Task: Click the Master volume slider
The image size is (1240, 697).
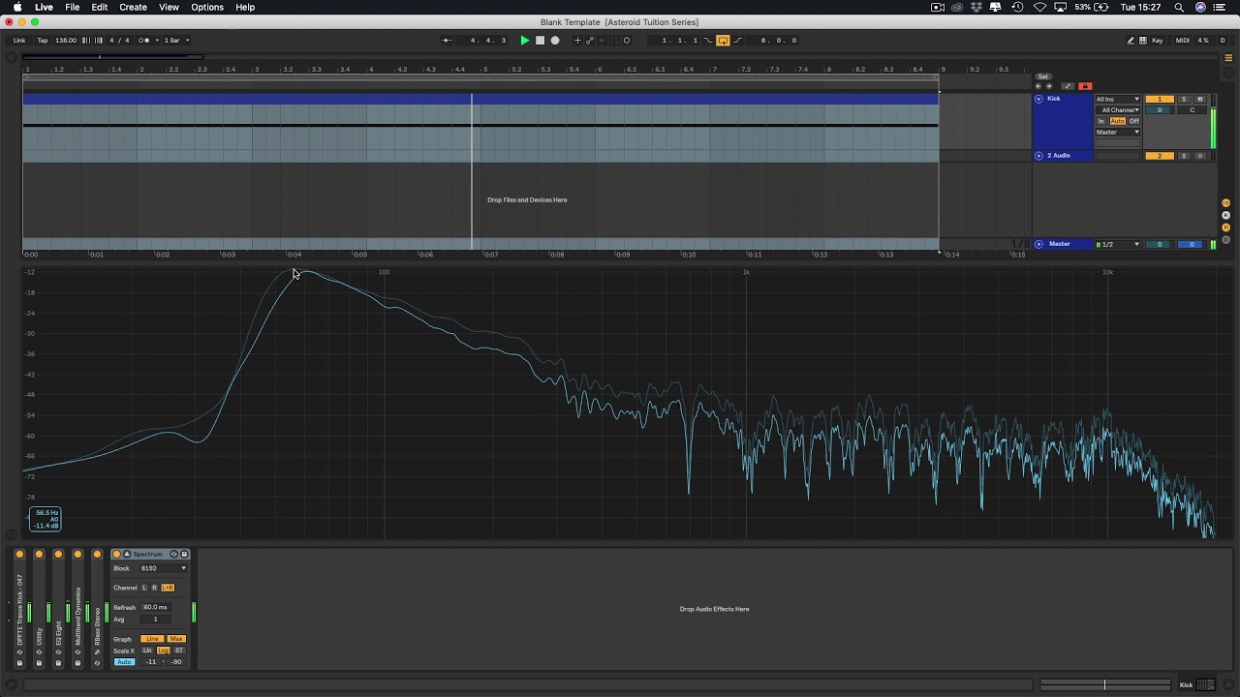Action: point(1160,244)
